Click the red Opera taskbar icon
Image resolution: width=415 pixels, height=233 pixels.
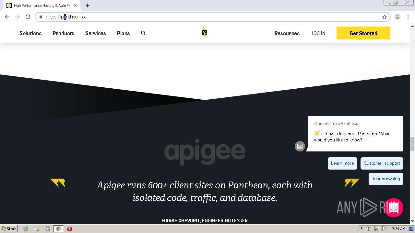tap(69, 229)
